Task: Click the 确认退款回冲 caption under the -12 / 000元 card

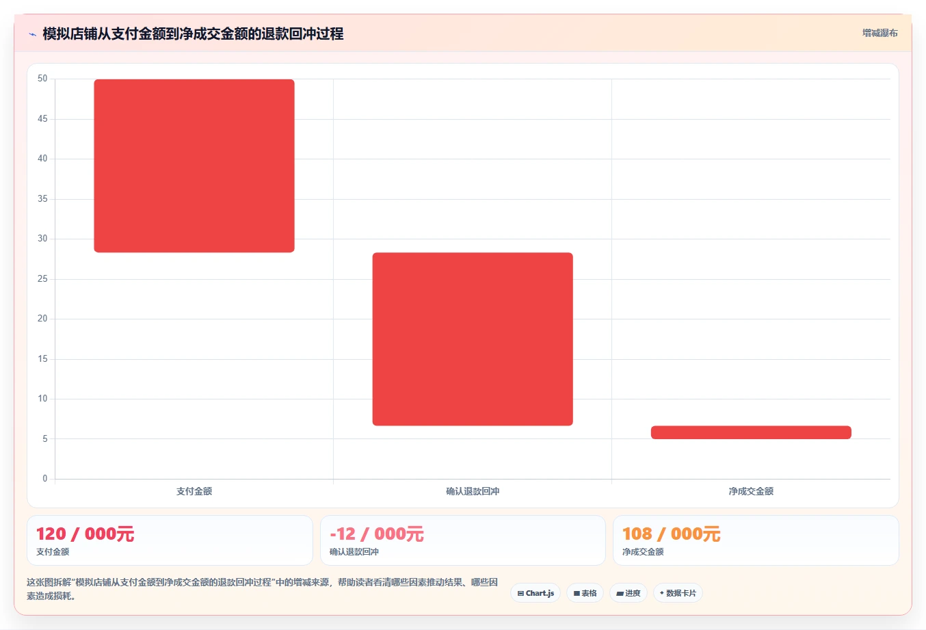Action: point(354,552)
